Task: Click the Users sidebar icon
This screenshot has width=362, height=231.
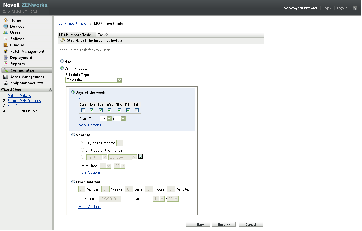Action: [6, 33]
